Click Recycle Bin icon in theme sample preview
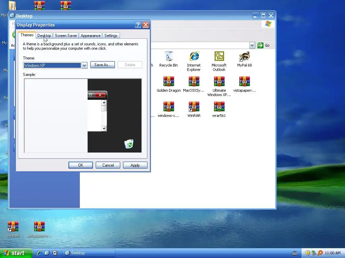Image resolution: width=345 pixels, height=258 pixels. (129, 144)
